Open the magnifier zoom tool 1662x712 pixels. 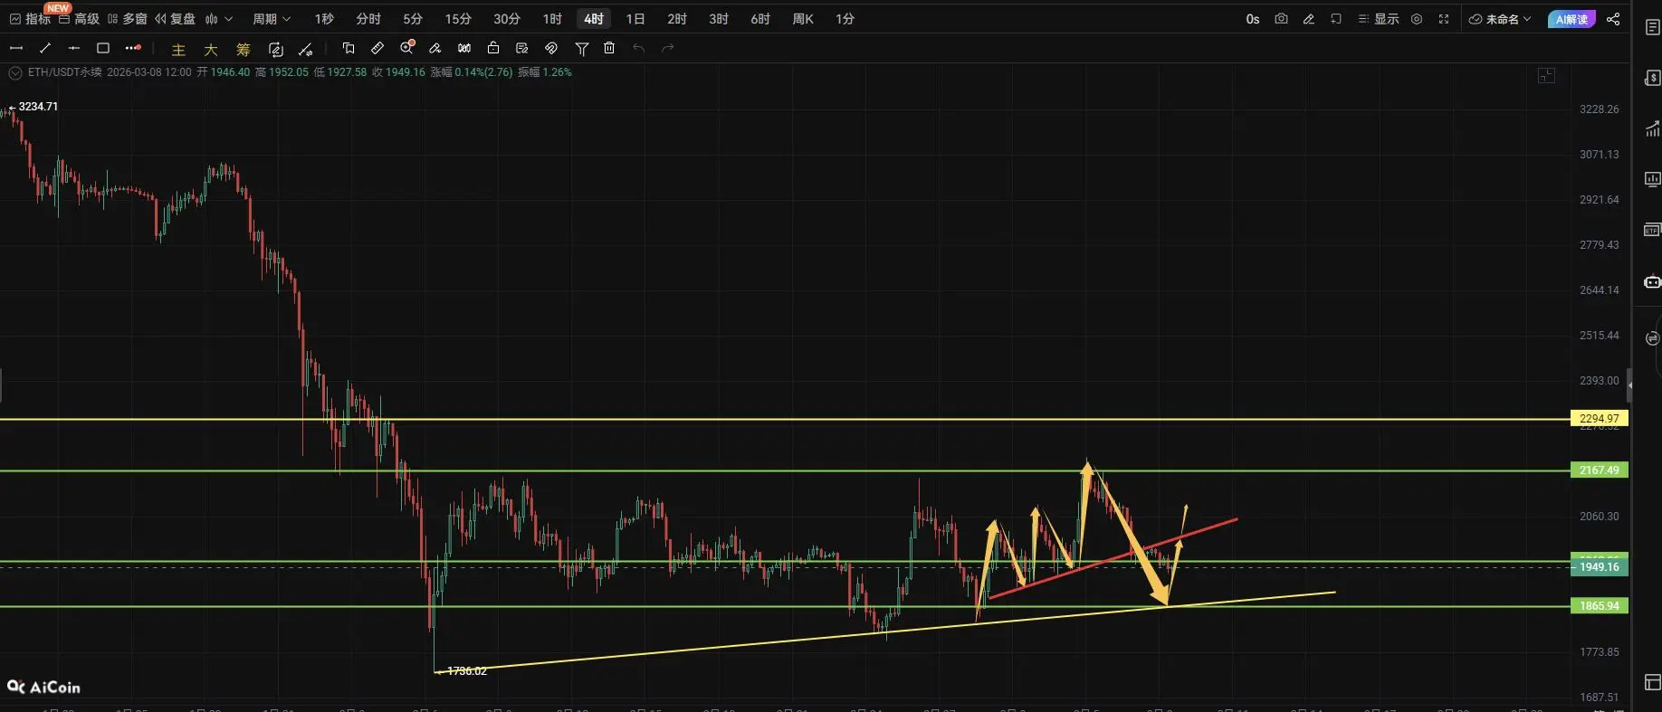[x=407, y=47]
